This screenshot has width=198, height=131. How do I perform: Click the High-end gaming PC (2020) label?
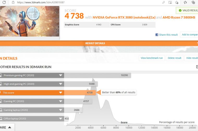click(19, 84)
